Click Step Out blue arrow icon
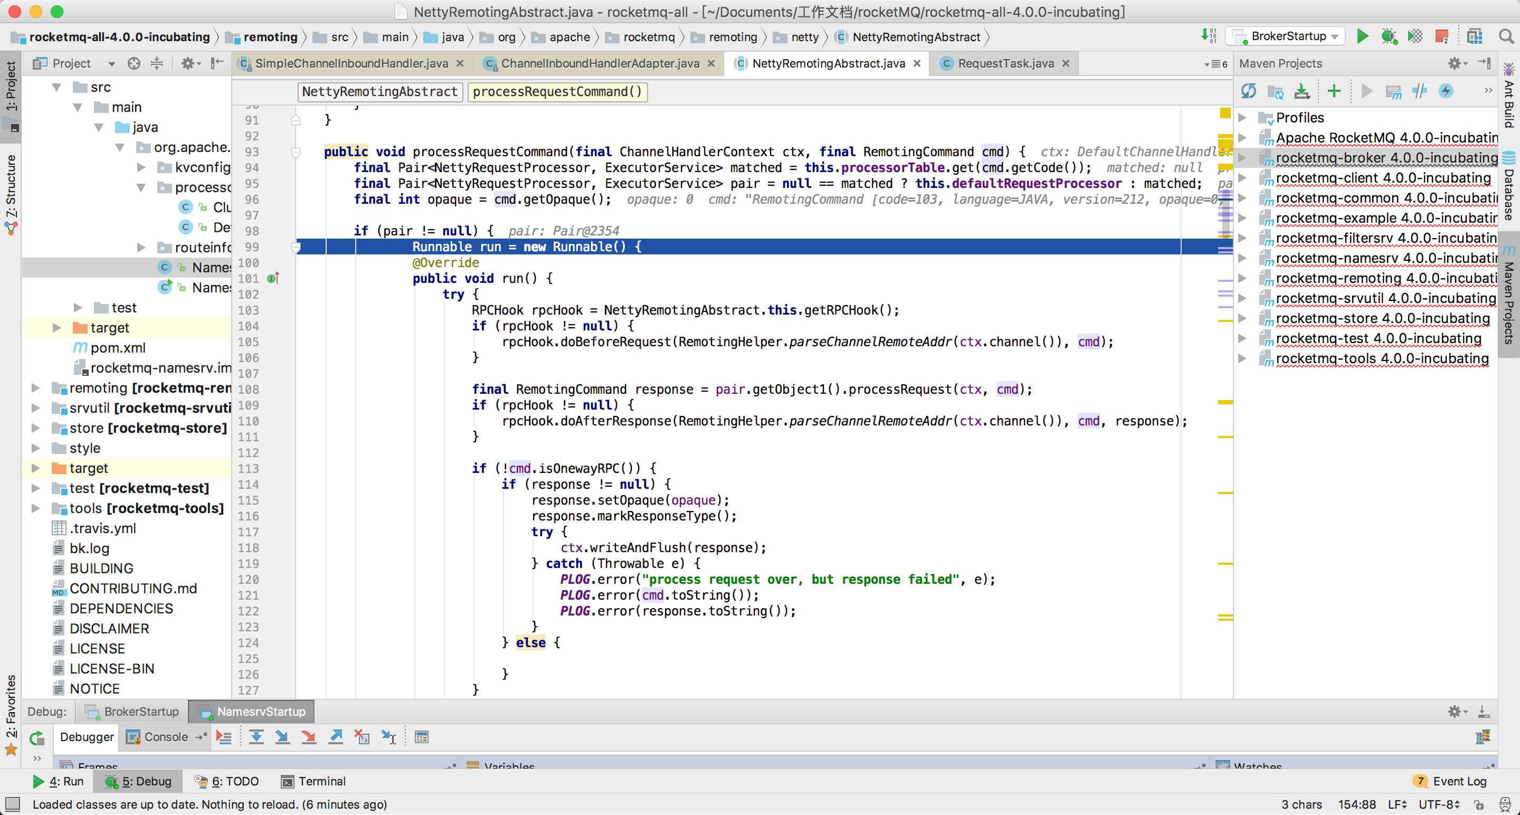Viewport: 1520px width, 815px height. tap(336, 736)
